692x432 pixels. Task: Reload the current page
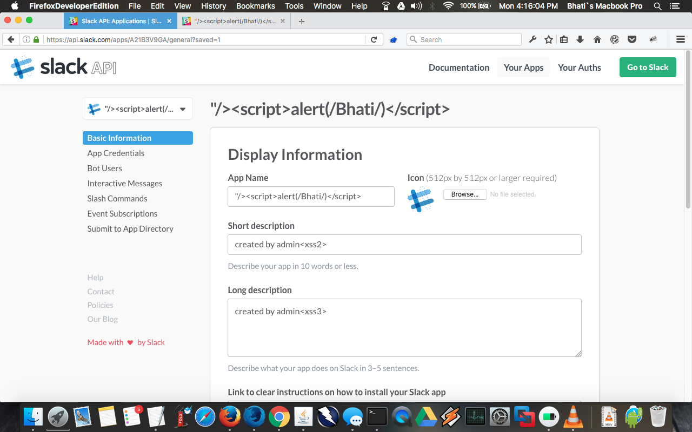coord(374,39)
